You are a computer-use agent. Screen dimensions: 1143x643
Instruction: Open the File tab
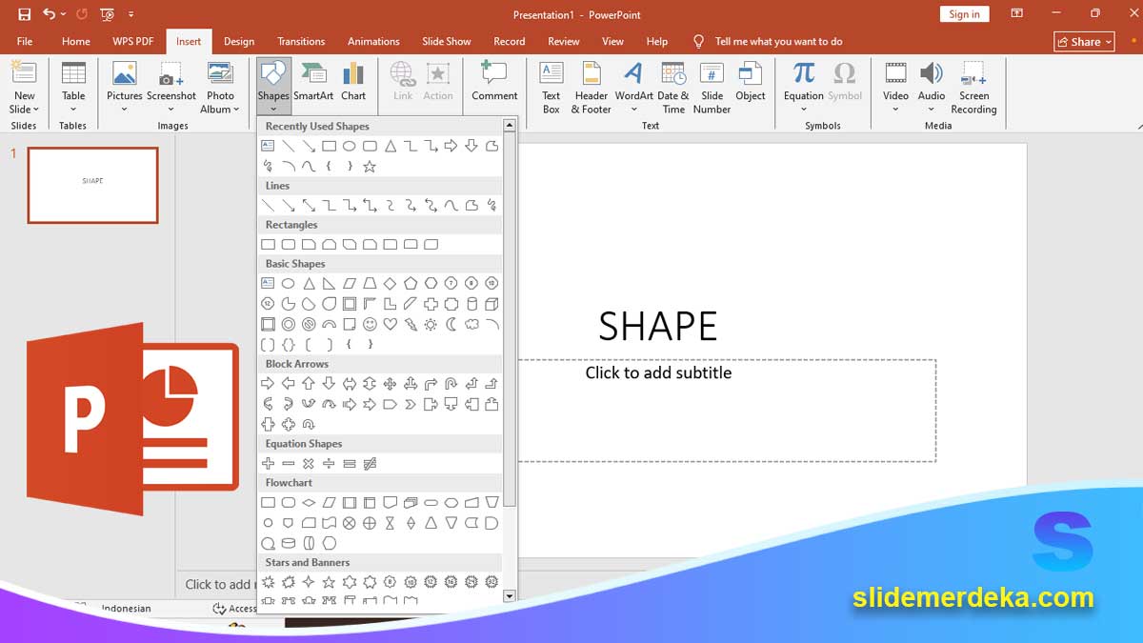point(25,42)
